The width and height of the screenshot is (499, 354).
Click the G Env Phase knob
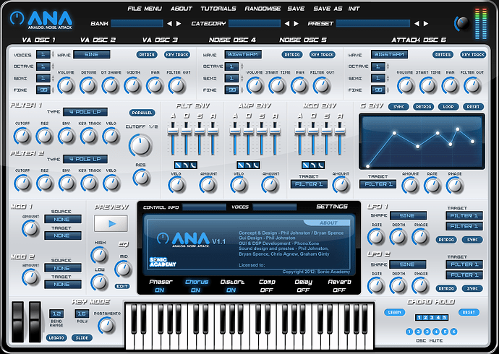[x=455, y=186]
